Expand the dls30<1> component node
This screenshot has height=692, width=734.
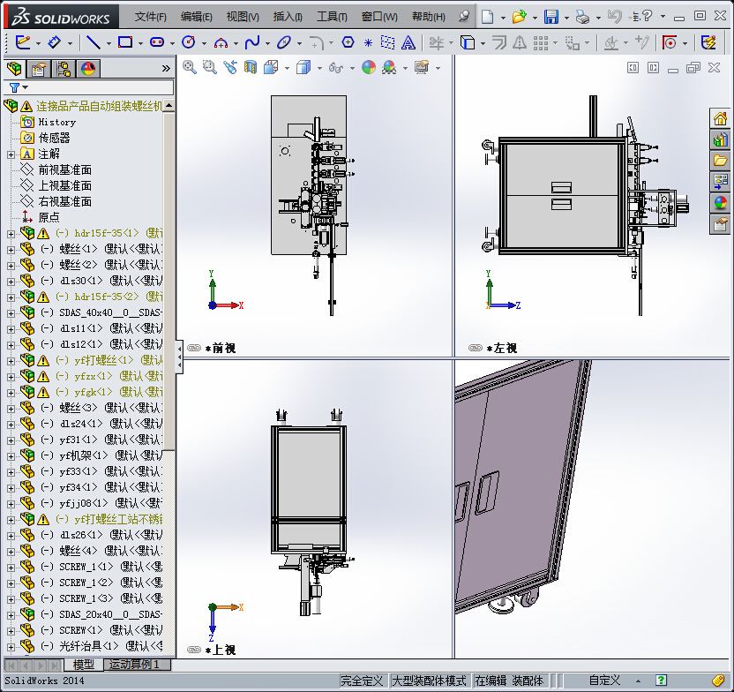(11, 282)
